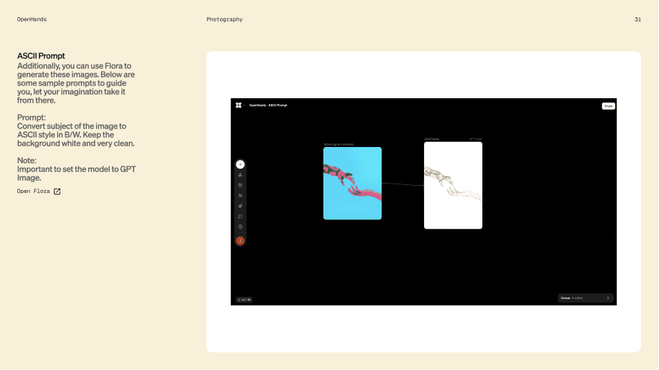Click the credits counter at bottom left
659x370 pixels.
(x=244, y=300)
